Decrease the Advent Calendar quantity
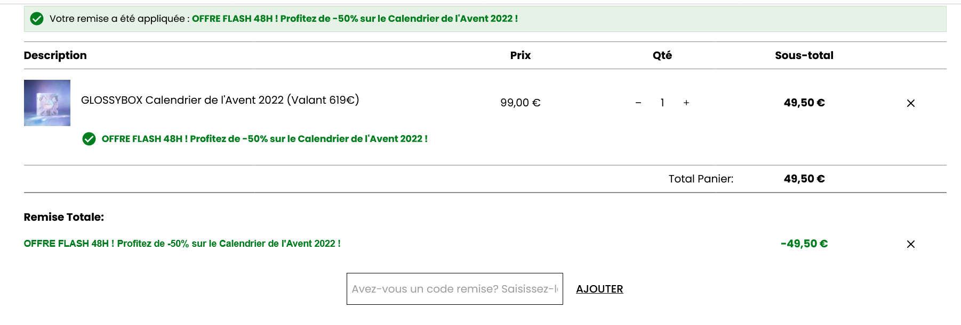961x325 pixels. 638,103
